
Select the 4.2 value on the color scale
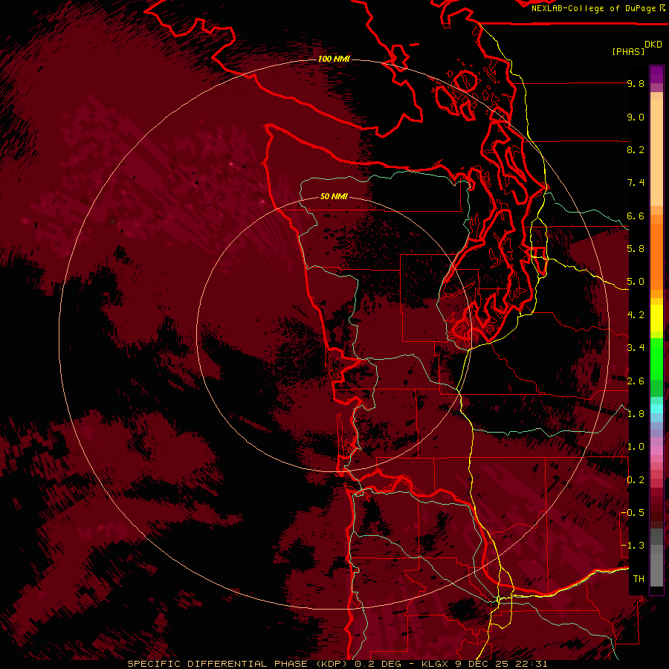[x=636, y=315]
